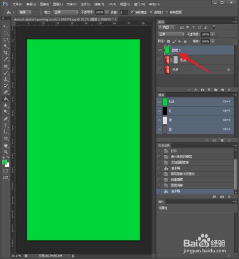Open the 滤镜(T) menu
This screenshot has height=259, width=239.
coord(99,4)
